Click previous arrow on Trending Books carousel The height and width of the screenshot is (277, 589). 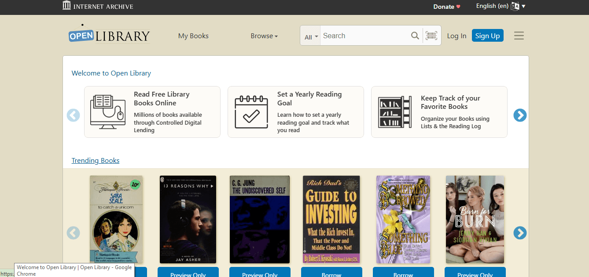pyautogui.click(x=73, y=233)
